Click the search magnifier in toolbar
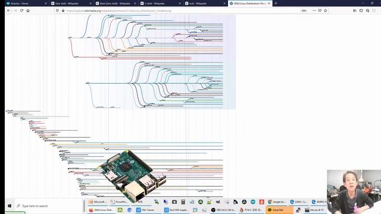Image resolution: width=381 pixels, height=214 pixels. 368,11
